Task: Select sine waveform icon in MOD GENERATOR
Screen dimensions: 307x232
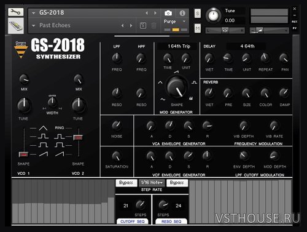Action: (163, 99)
